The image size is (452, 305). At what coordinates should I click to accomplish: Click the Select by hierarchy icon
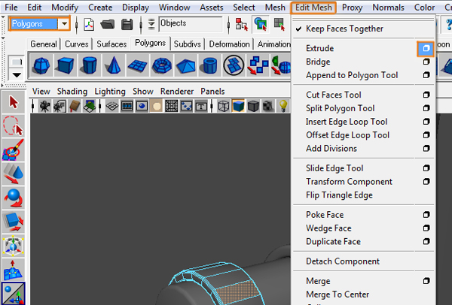[x=242, y=24]
